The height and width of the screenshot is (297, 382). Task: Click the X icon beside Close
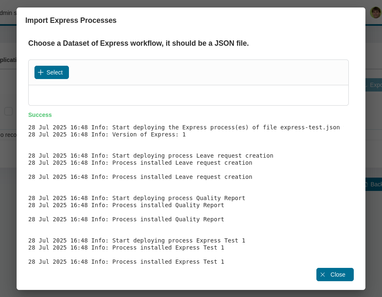323,275
